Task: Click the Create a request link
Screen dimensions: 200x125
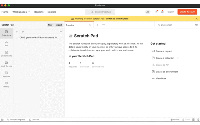Action: (164, 51)
